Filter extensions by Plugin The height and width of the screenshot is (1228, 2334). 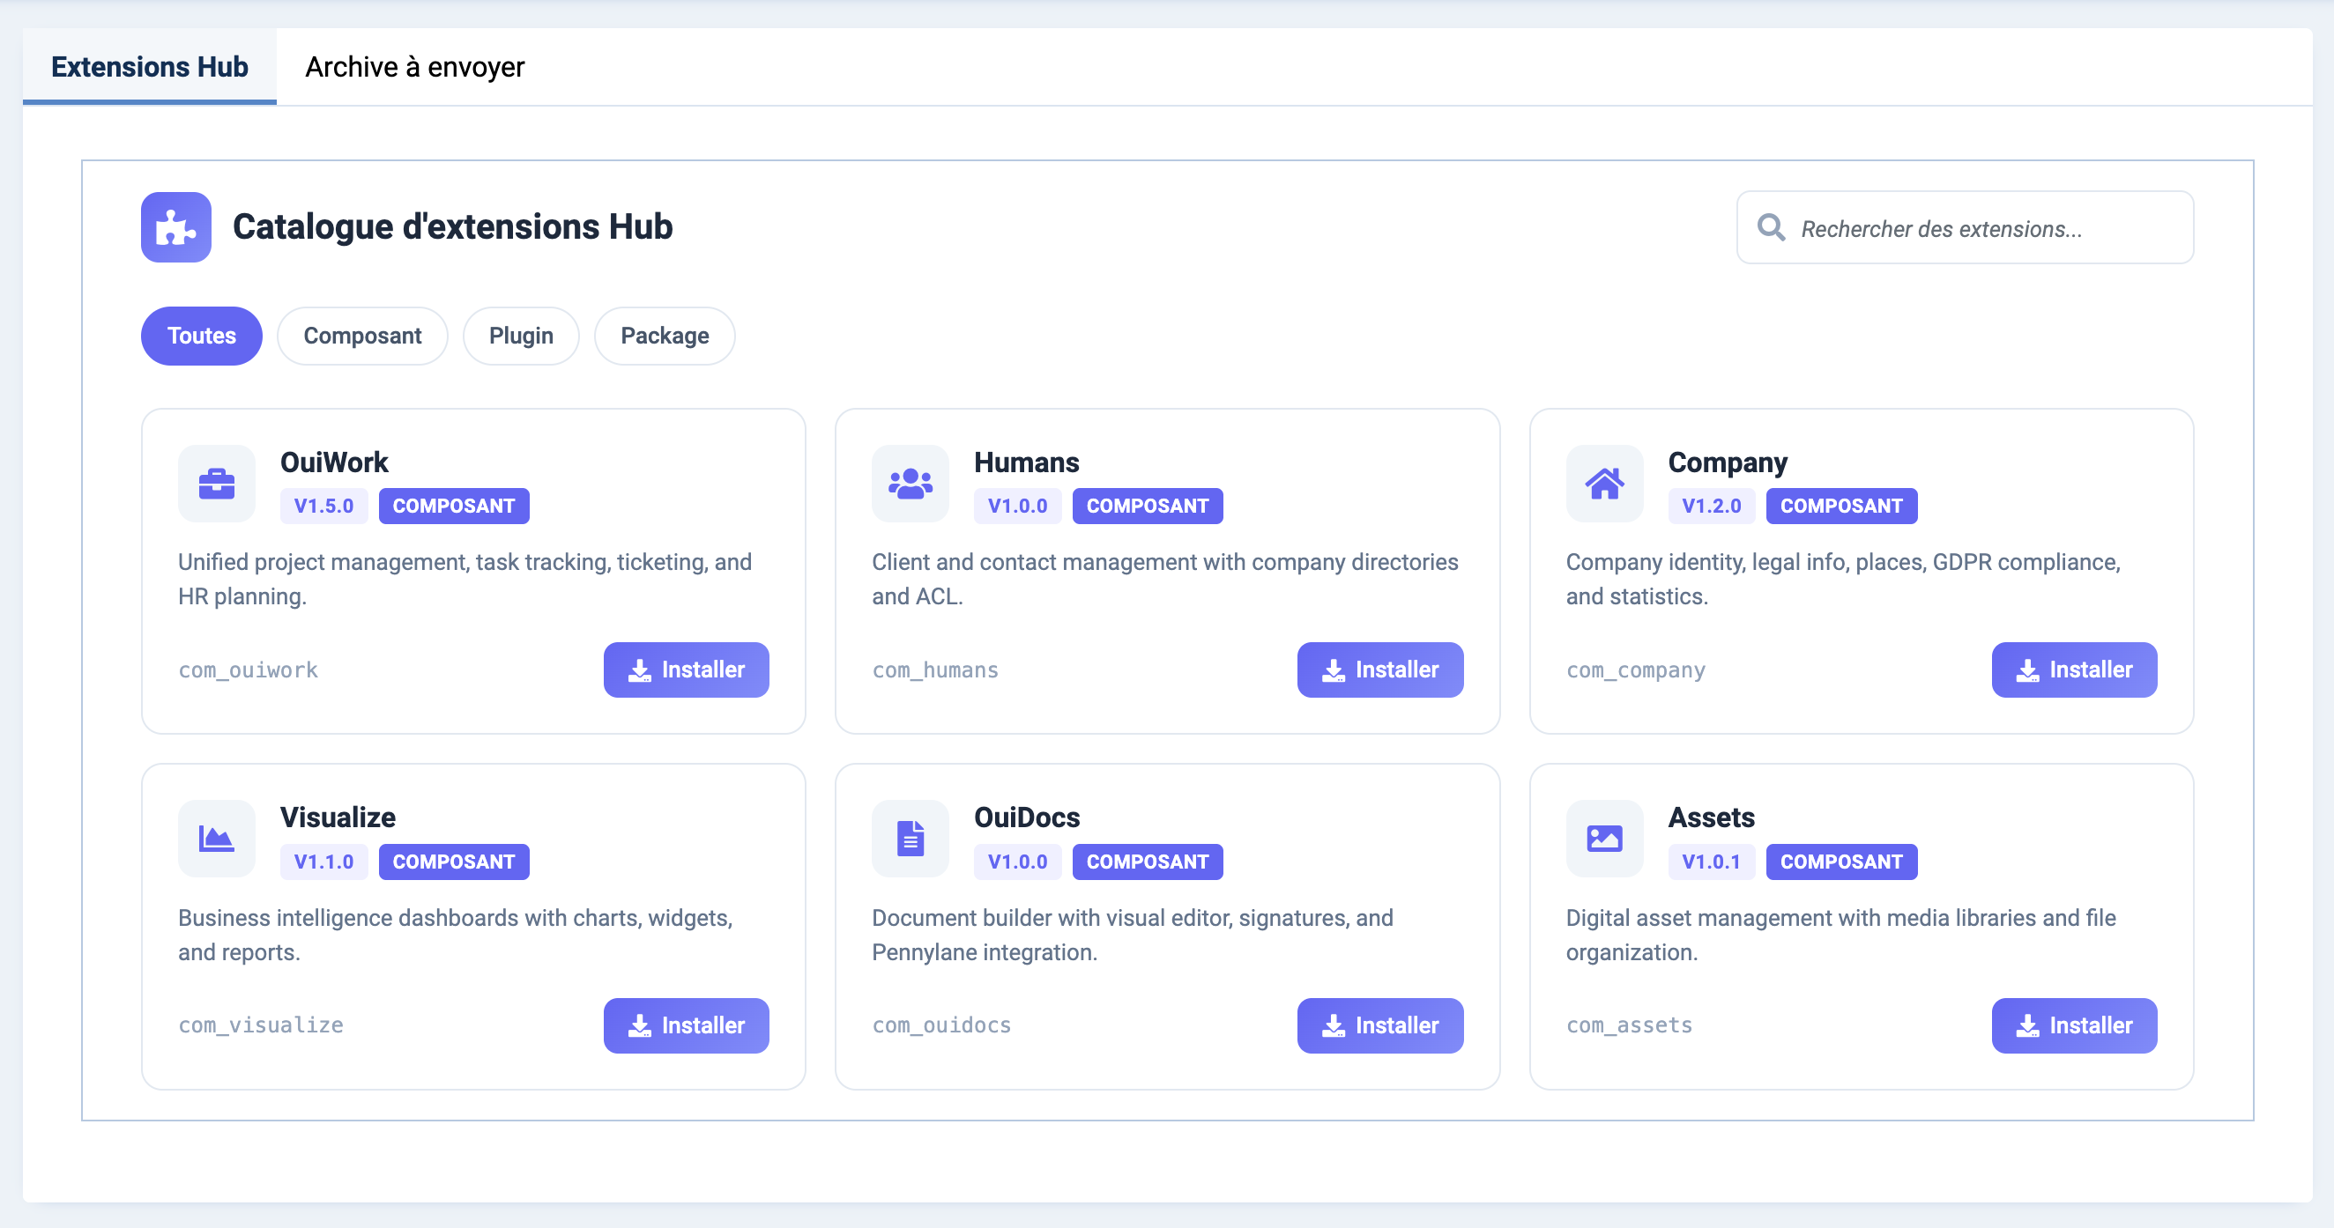pyautogui.click(x=520, y=336)
